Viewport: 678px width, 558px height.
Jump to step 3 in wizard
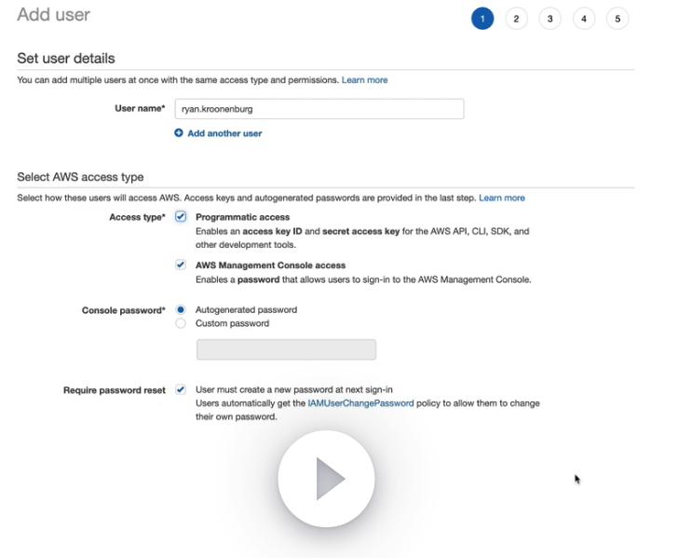(x=549, y=19)
